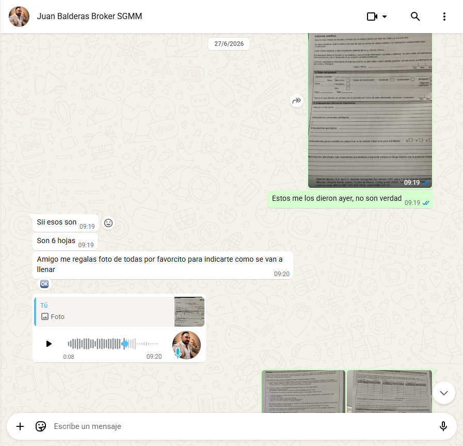Image resolution: width=463 pixels, height=446 pixels.
Task: Play the 0:08 voice message
Action: point(49,344)
